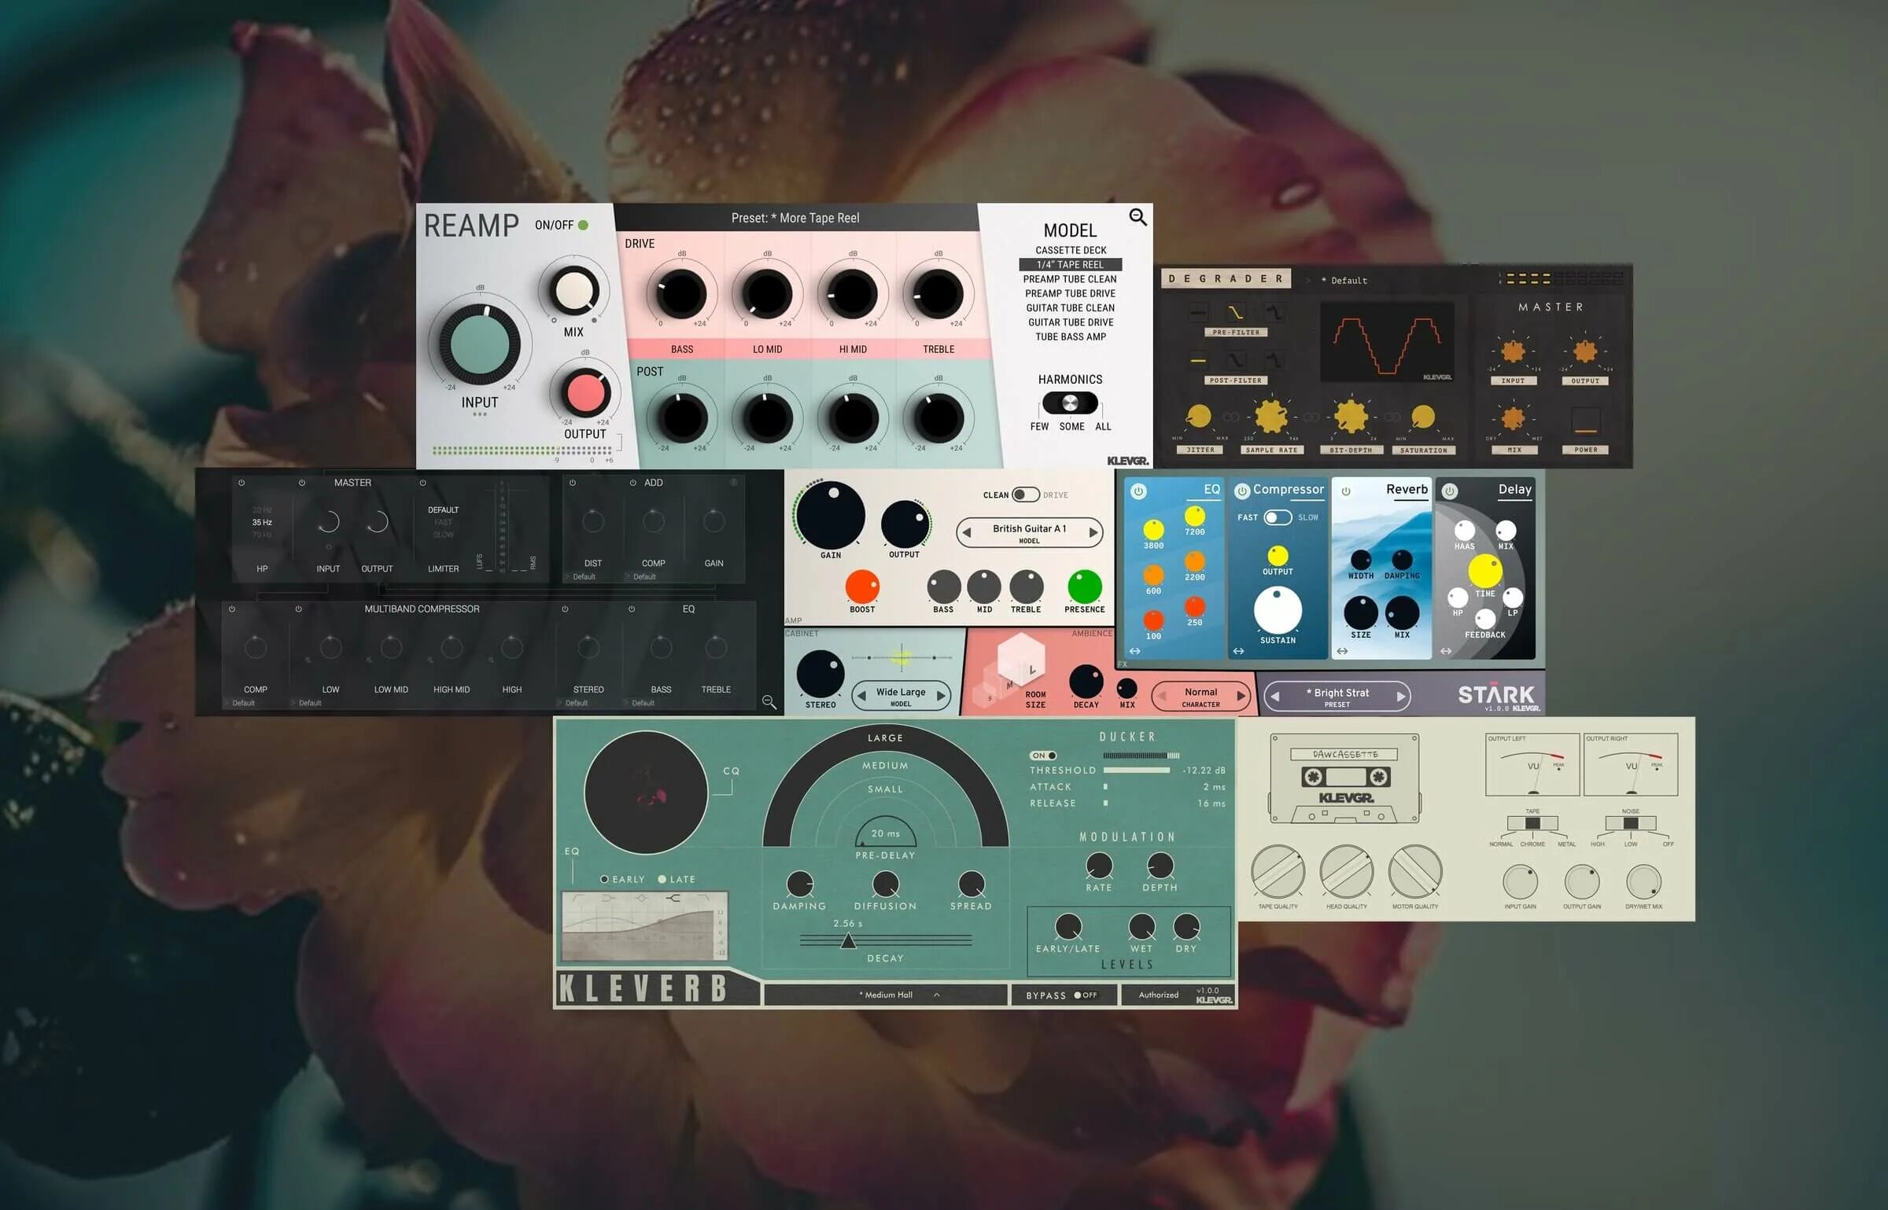Select the EARLY radio button in Kleverb EQ
The image size is (1888, 1210).
604,879
